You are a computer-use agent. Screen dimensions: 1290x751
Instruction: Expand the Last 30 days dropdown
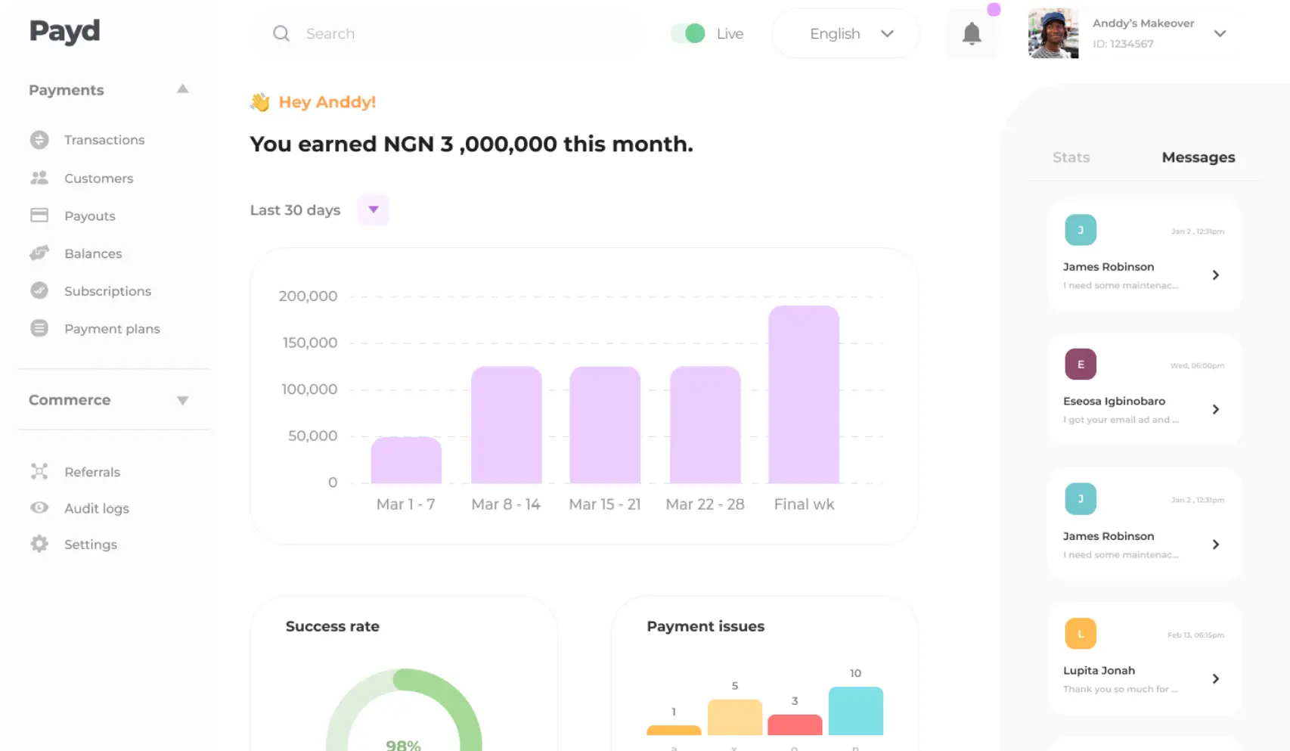click(374, 209)
